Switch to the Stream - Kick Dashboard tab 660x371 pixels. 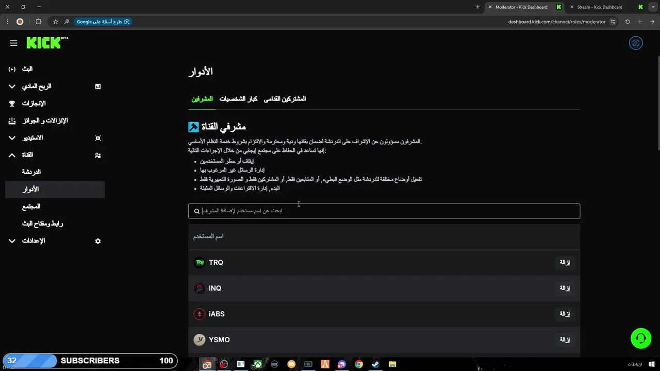pyautogui.click(x=606, y=7)
